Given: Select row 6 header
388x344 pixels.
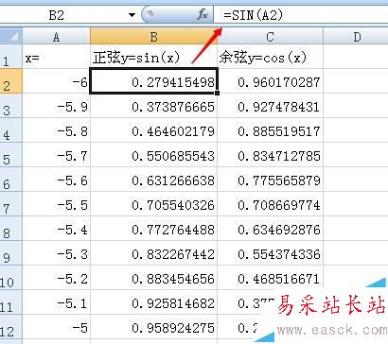Looking at the screenshot, I should coord(11,180).
